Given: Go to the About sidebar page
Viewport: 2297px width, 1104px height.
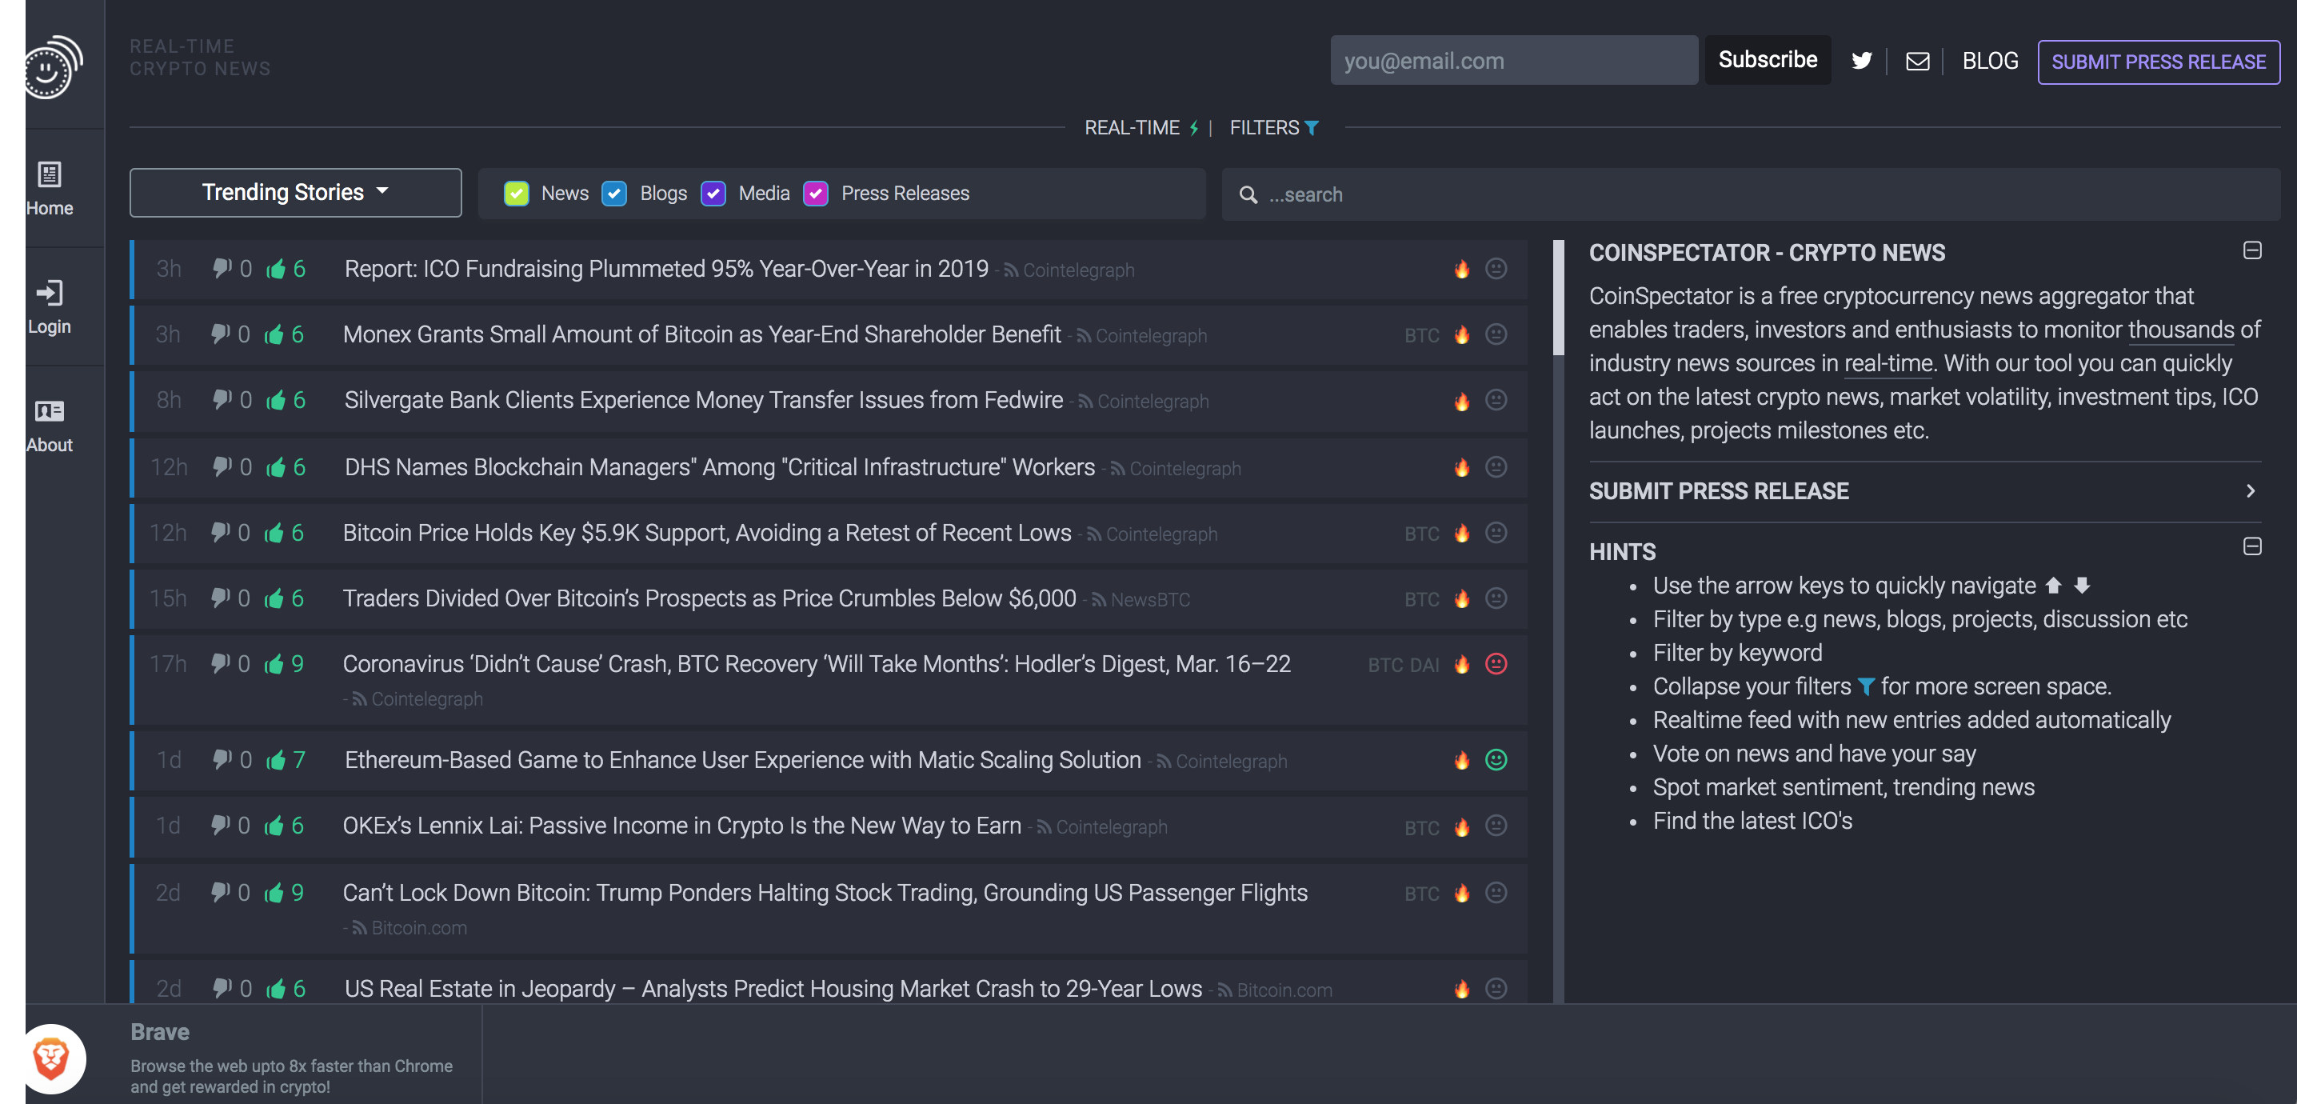Looking at the screenshot, I should [x=49, y=425].
